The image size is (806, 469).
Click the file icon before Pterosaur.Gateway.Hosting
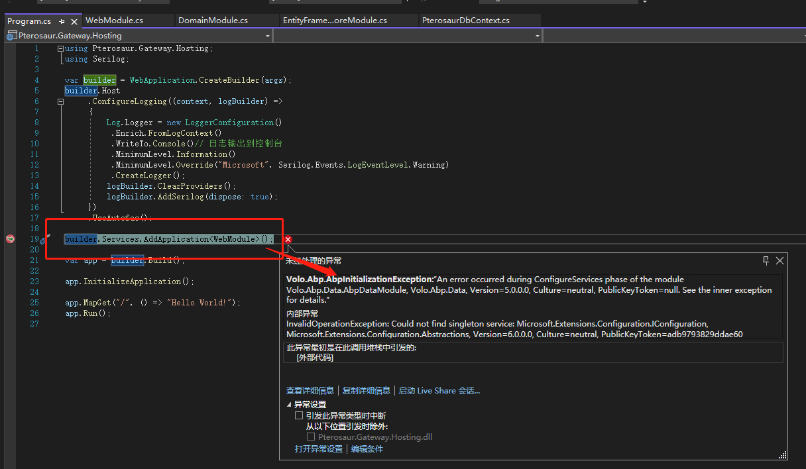tap(9, 35)
